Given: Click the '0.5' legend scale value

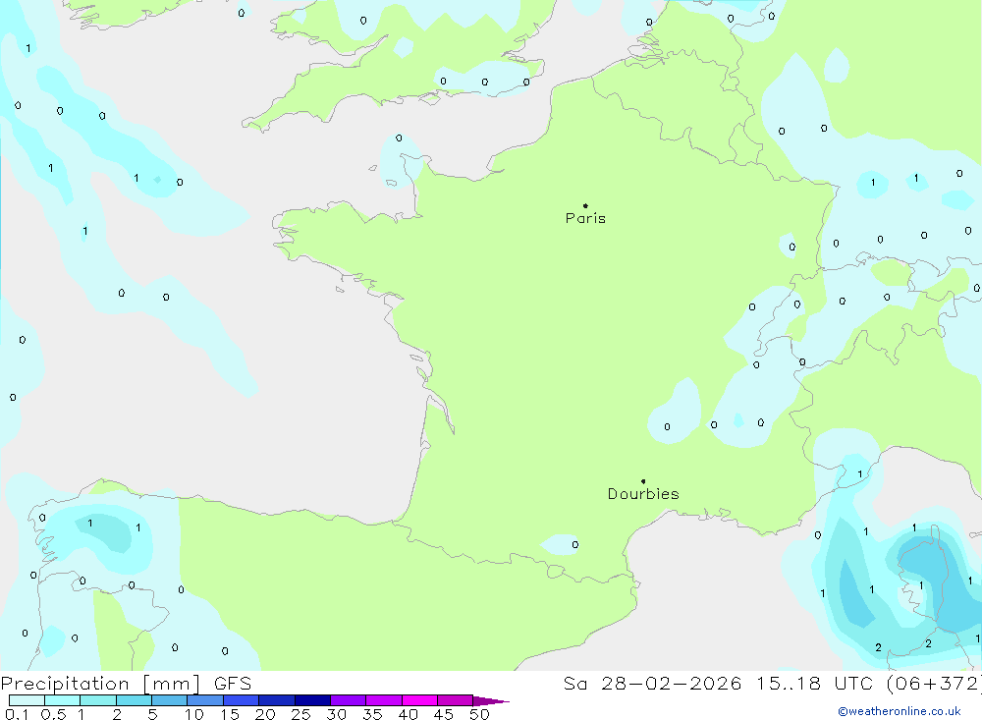Looking at the screenshot, I should (53, 714).
